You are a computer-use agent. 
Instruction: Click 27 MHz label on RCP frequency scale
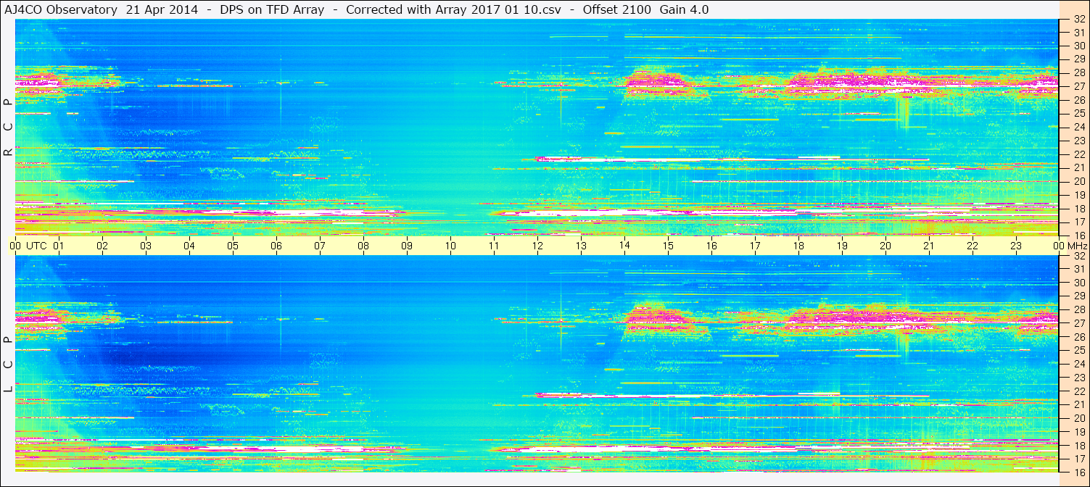pos(1078,87)
